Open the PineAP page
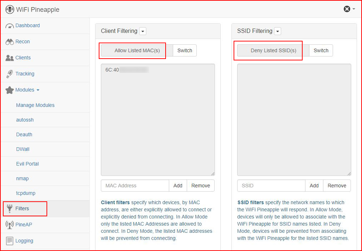Image resolution: width=362 pixels, height=251 pixels. coord(24,225)
